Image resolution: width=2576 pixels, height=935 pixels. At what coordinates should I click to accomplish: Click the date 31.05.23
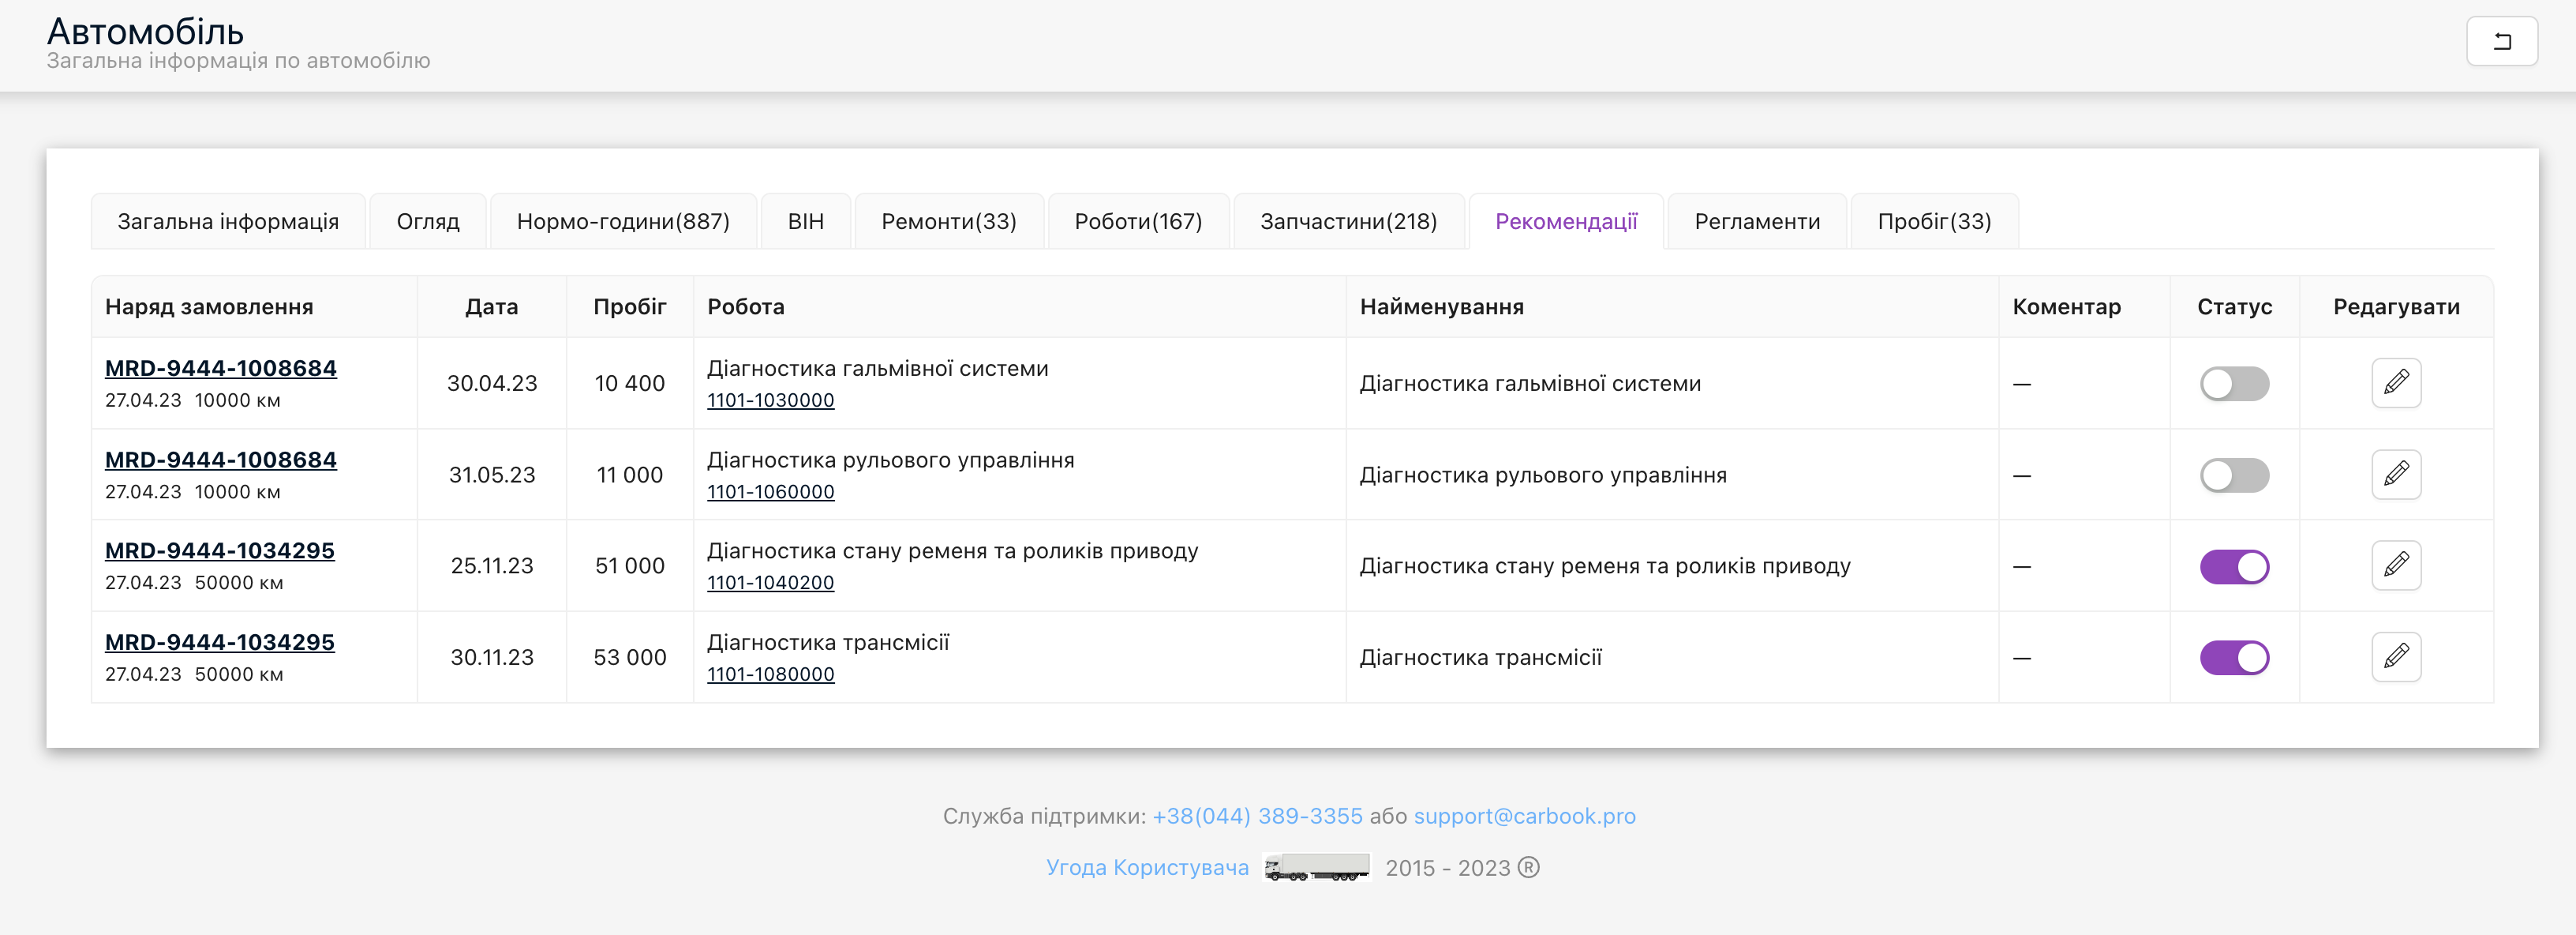[x=491, y=475]
